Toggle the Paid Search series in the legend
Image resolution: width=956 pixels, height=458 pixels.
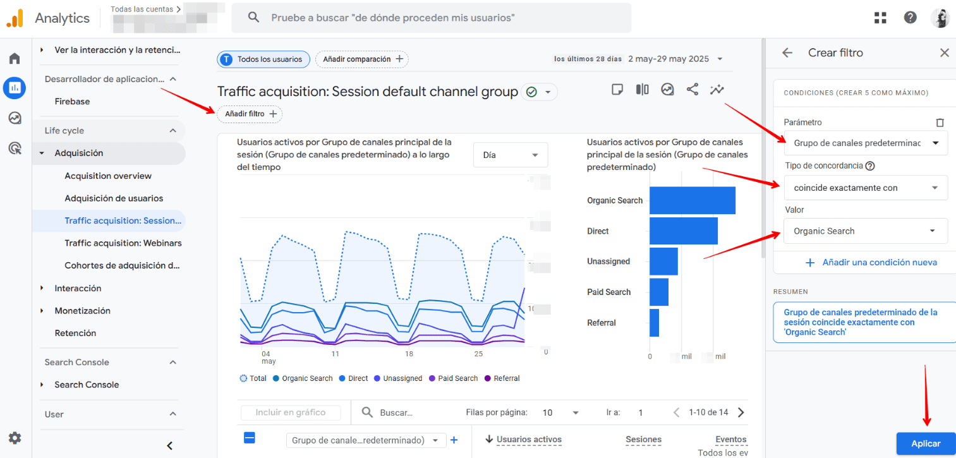(x=454, y=378)
